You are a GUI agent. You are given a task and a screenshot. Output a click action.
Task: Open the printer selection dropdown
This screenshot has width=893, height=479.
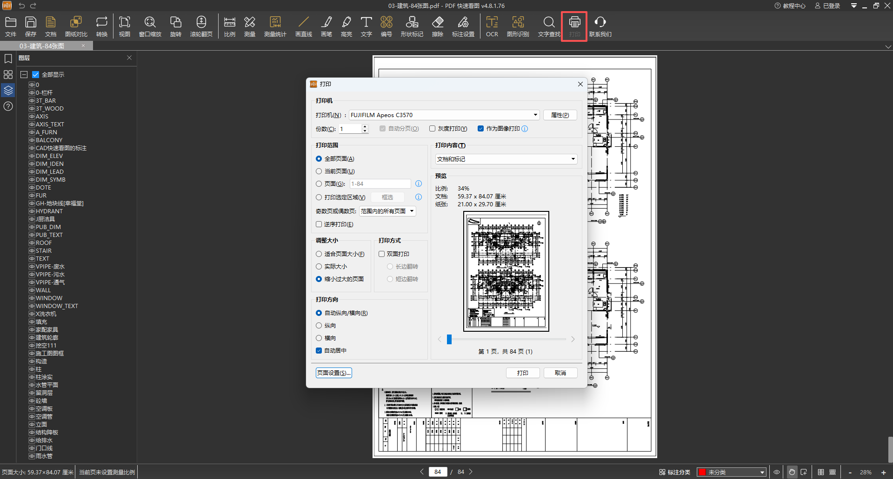pyautogui.click(x=444, y=115)
